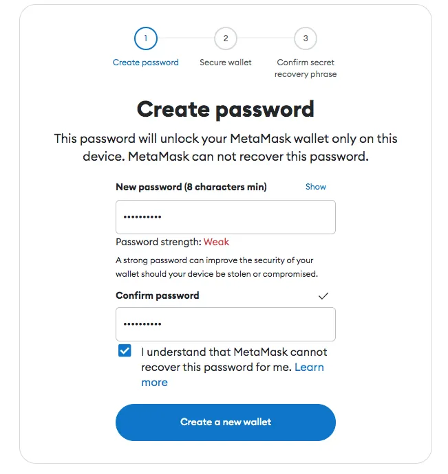This screenshot has width=448, height=474.
Task: Click the step 1 circle indicator
Action: click(146, 38)
